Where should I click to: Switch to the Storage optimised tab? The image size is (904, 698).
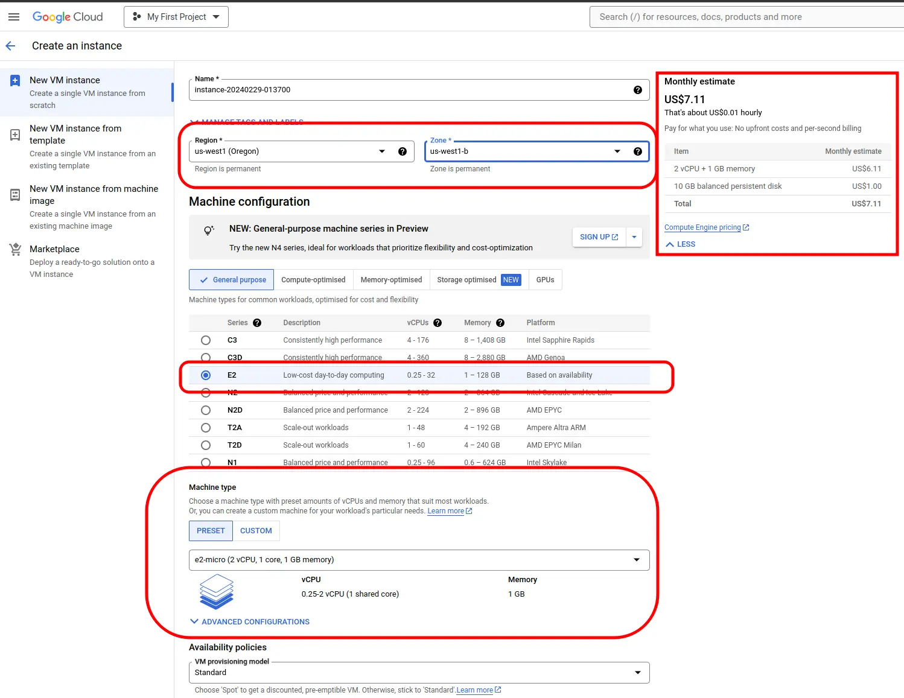click(479, 280)
